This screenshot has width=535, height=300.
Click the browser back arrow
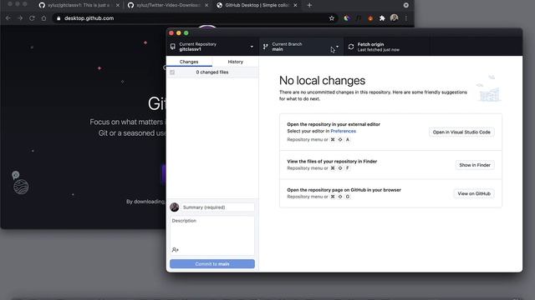8,18
